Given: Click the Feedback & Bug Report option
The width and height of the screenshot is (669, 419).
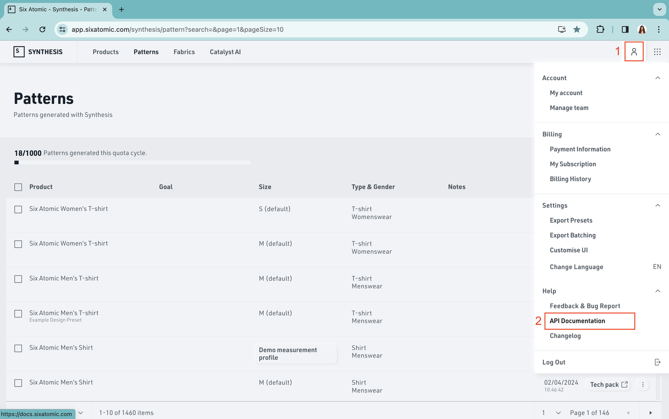Looking at the screenshot, I should [585, 306].
